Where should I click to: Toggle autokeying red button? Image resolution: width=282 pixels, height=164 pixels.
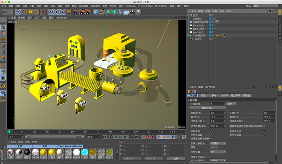coord(147,137)
